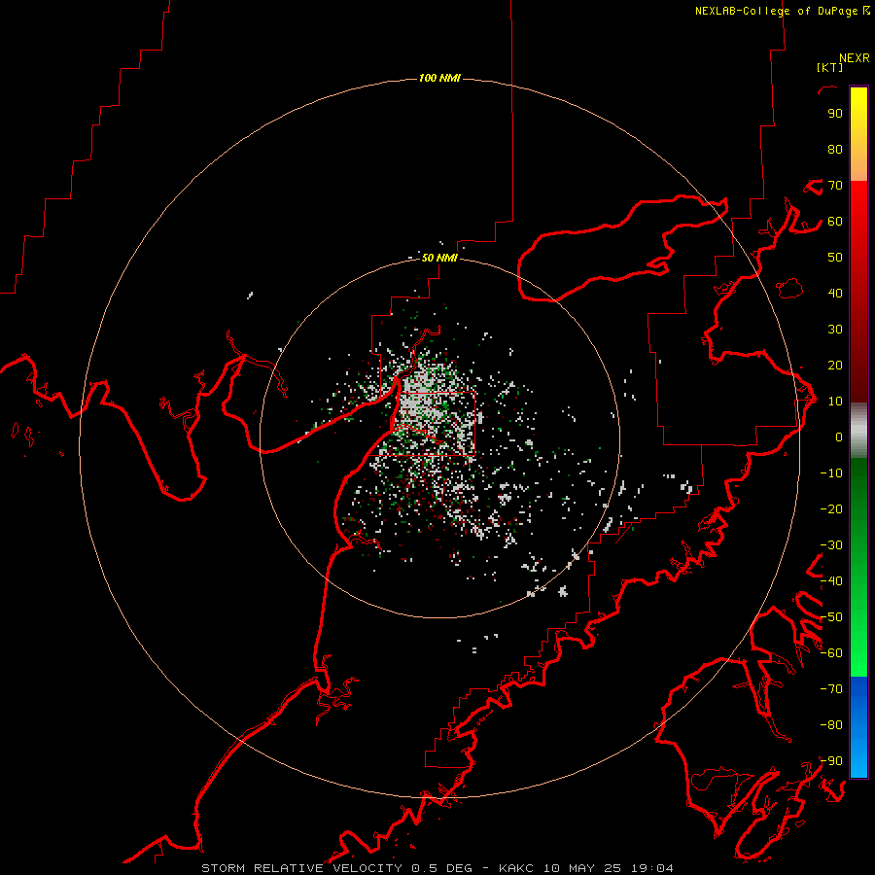Viewport: 875px width, 875px height.
Task: Click the 80 value on the color scale
Action: pyautogui.click(x=835, y=150)
